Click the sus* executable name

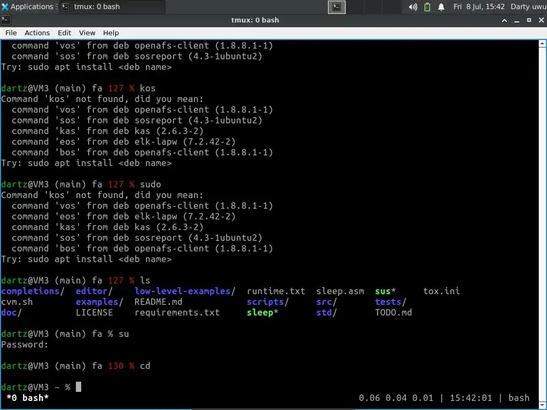click(386, 291)
